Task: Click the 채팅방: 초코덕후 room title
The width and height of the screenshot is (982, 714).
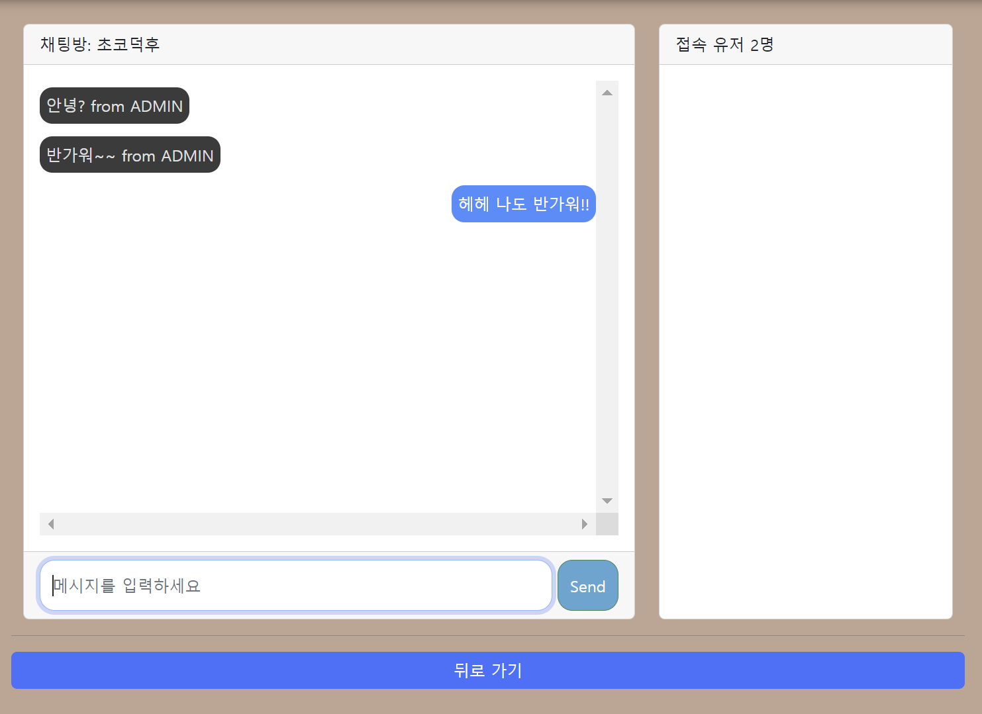Action: click(100, 44)
